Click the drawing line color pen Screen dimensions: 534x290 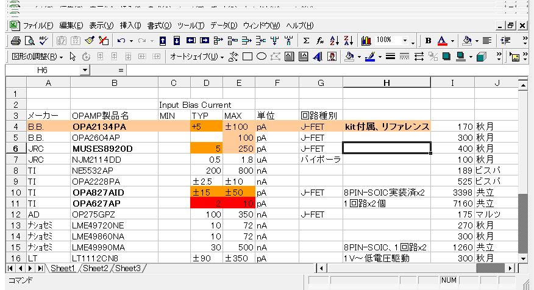tap(370, 57)
